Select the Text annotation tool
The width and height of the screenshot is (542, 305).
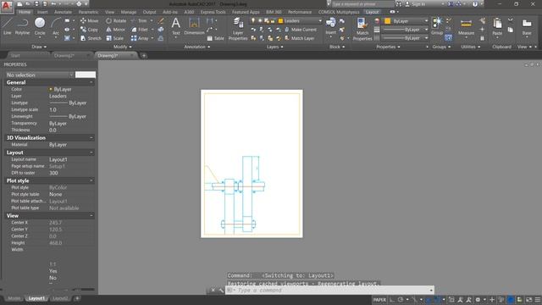[x=175, y=26]
